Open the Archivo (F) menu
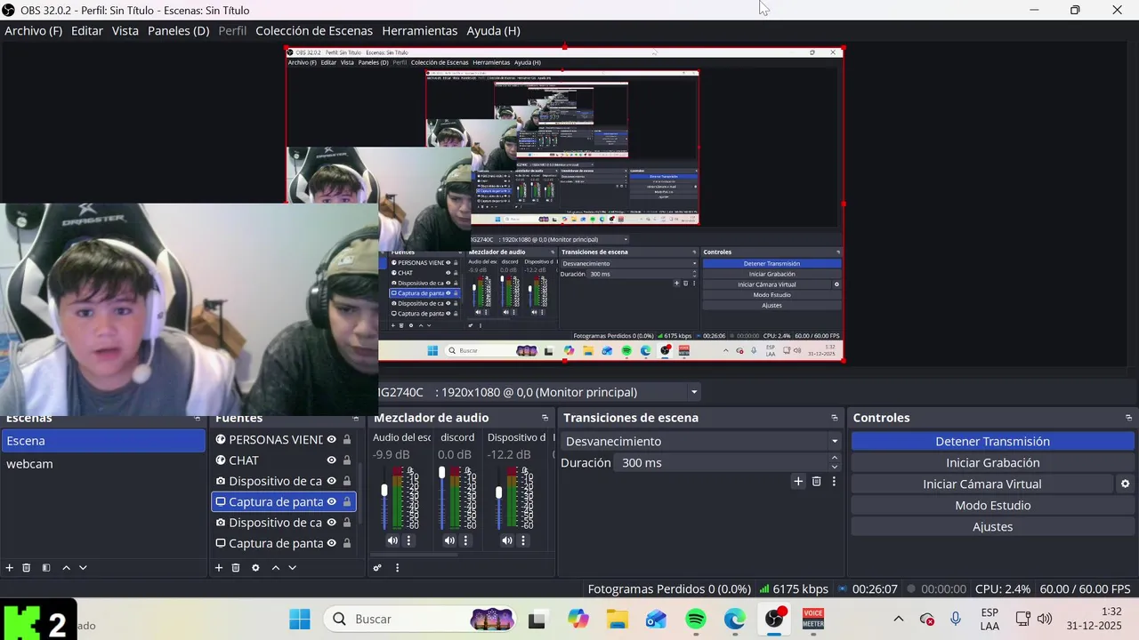 34,30
